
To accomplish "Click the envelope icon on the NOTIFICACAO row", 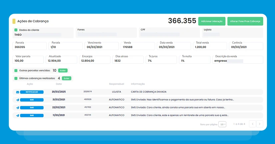I will (x=18, y=92).
